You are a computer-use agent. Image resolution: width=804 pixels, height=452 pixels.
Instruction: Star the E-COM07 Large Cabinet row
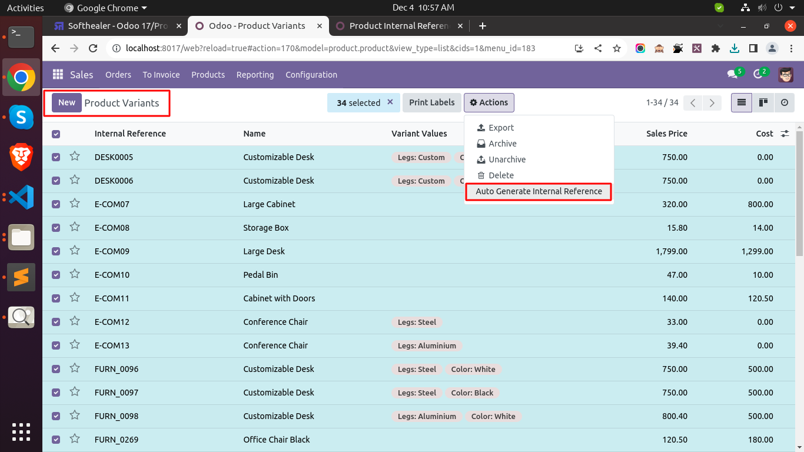pos(75,204)
